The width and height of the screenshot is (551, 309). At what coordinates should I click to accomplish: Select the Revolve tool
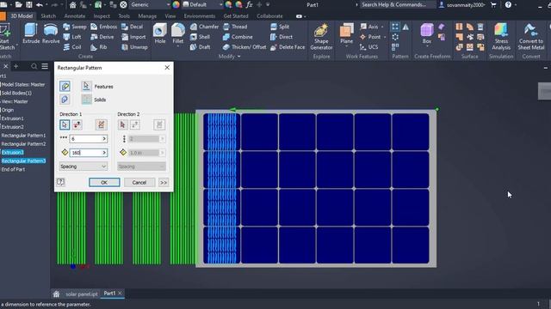[51, 33]
